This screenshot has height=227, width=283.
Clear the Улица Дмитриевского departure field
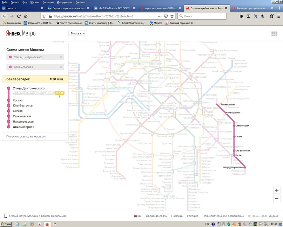[61, 57]
